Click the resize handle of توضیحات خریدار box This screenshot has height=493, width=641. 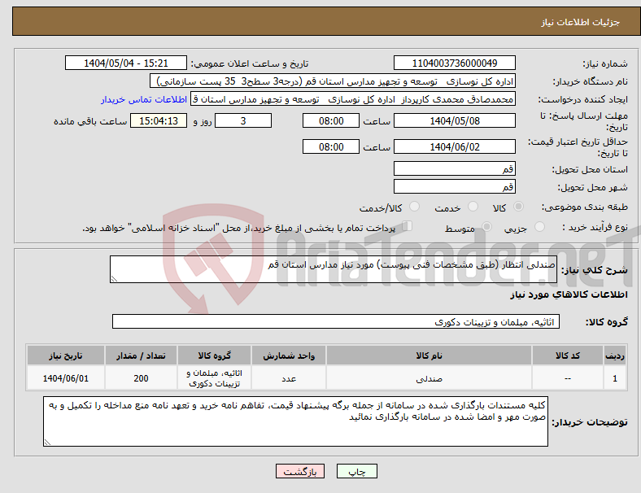click(x=47, y=443)
